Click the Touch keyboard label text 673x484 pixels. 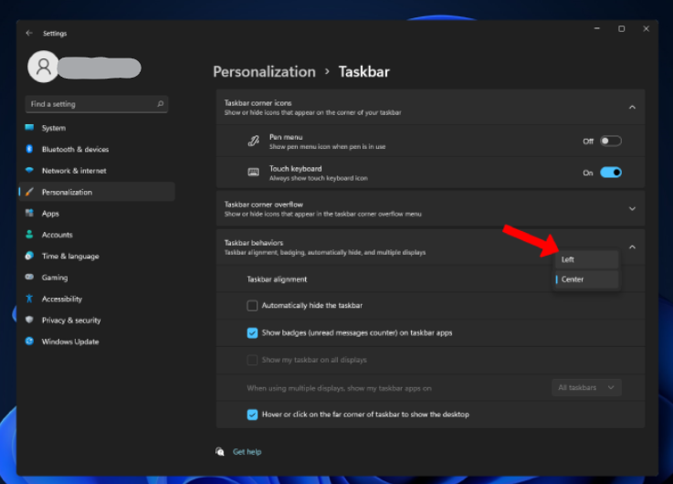click(x=295, y=169)
